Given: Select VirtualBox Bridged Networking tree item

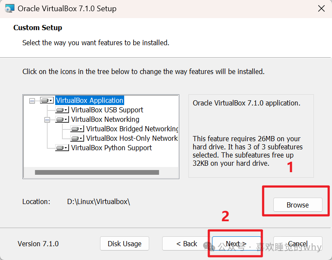Looking at the screenshot, I should (132, 129).
